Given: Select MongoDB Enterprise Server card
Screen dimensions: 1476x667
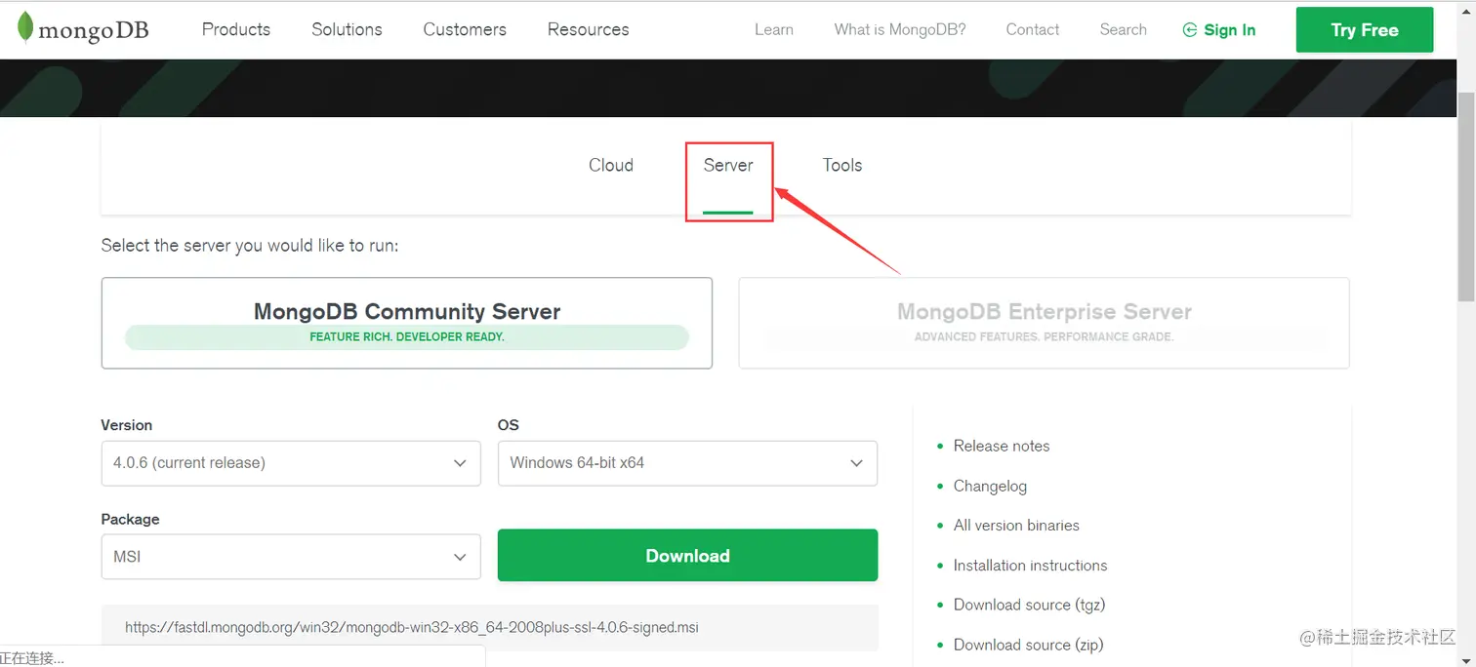Looking at the screenshot, I should (1044, 323).
